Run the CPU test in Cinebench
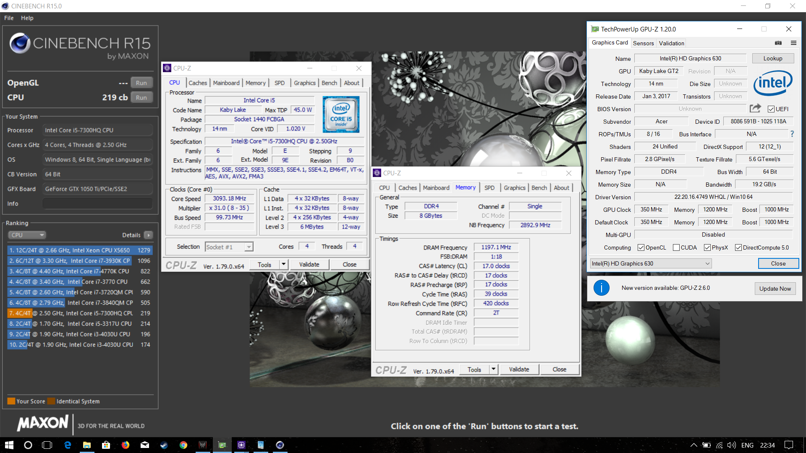 point(141,98)
